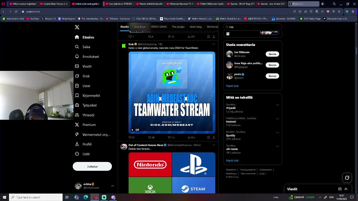Screen dimensions: 358x201
Task: Show more trends under Mitä on tekeillä
Action: point(232,161)
